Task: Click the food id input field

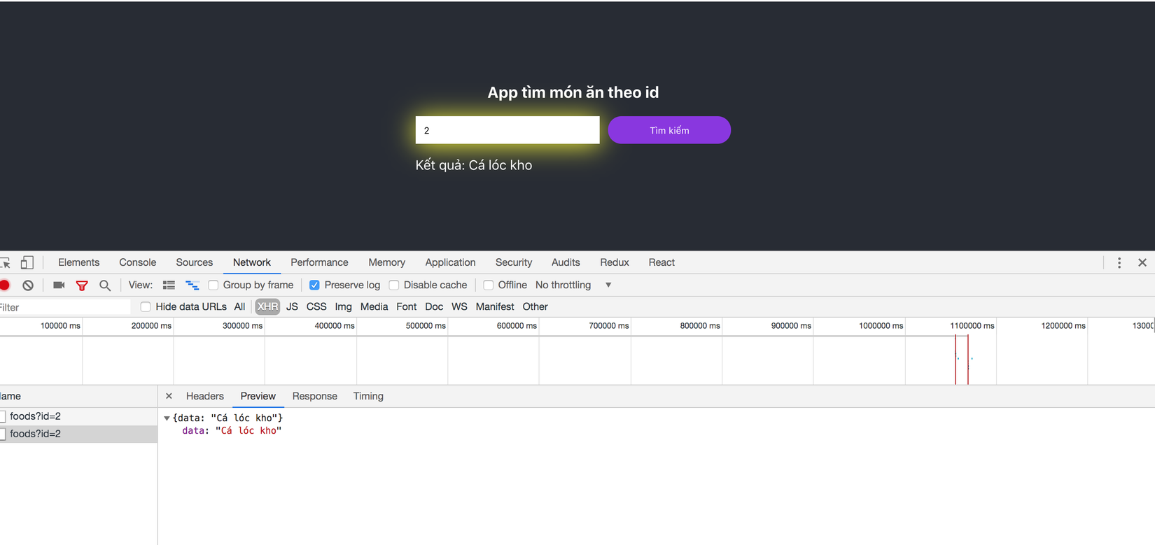Action: point(507,130)
